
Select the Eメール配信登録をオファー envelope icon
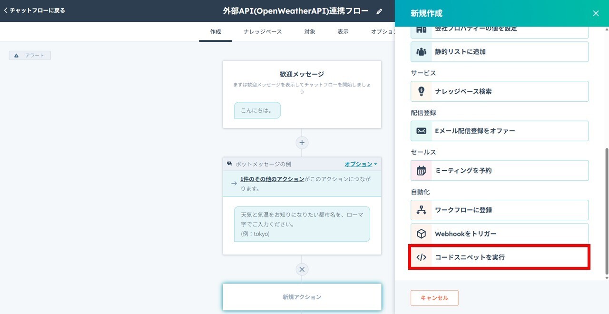pyautogui.click(x=422, y=131)
